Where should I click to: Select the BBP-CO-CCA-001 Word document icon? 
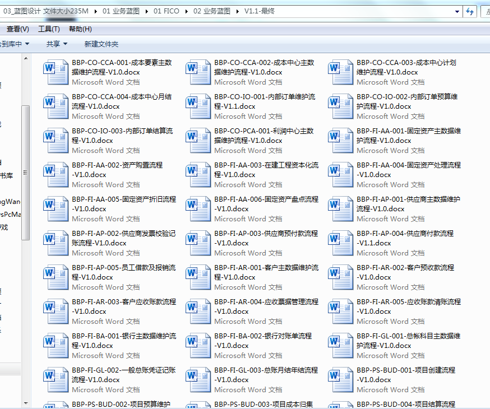tap(56, 72)
